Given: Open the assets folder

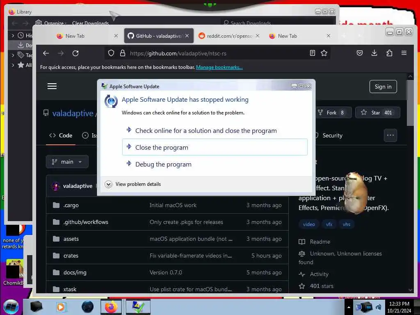Looking at the screenshot, I should click(x=71, y=239).
